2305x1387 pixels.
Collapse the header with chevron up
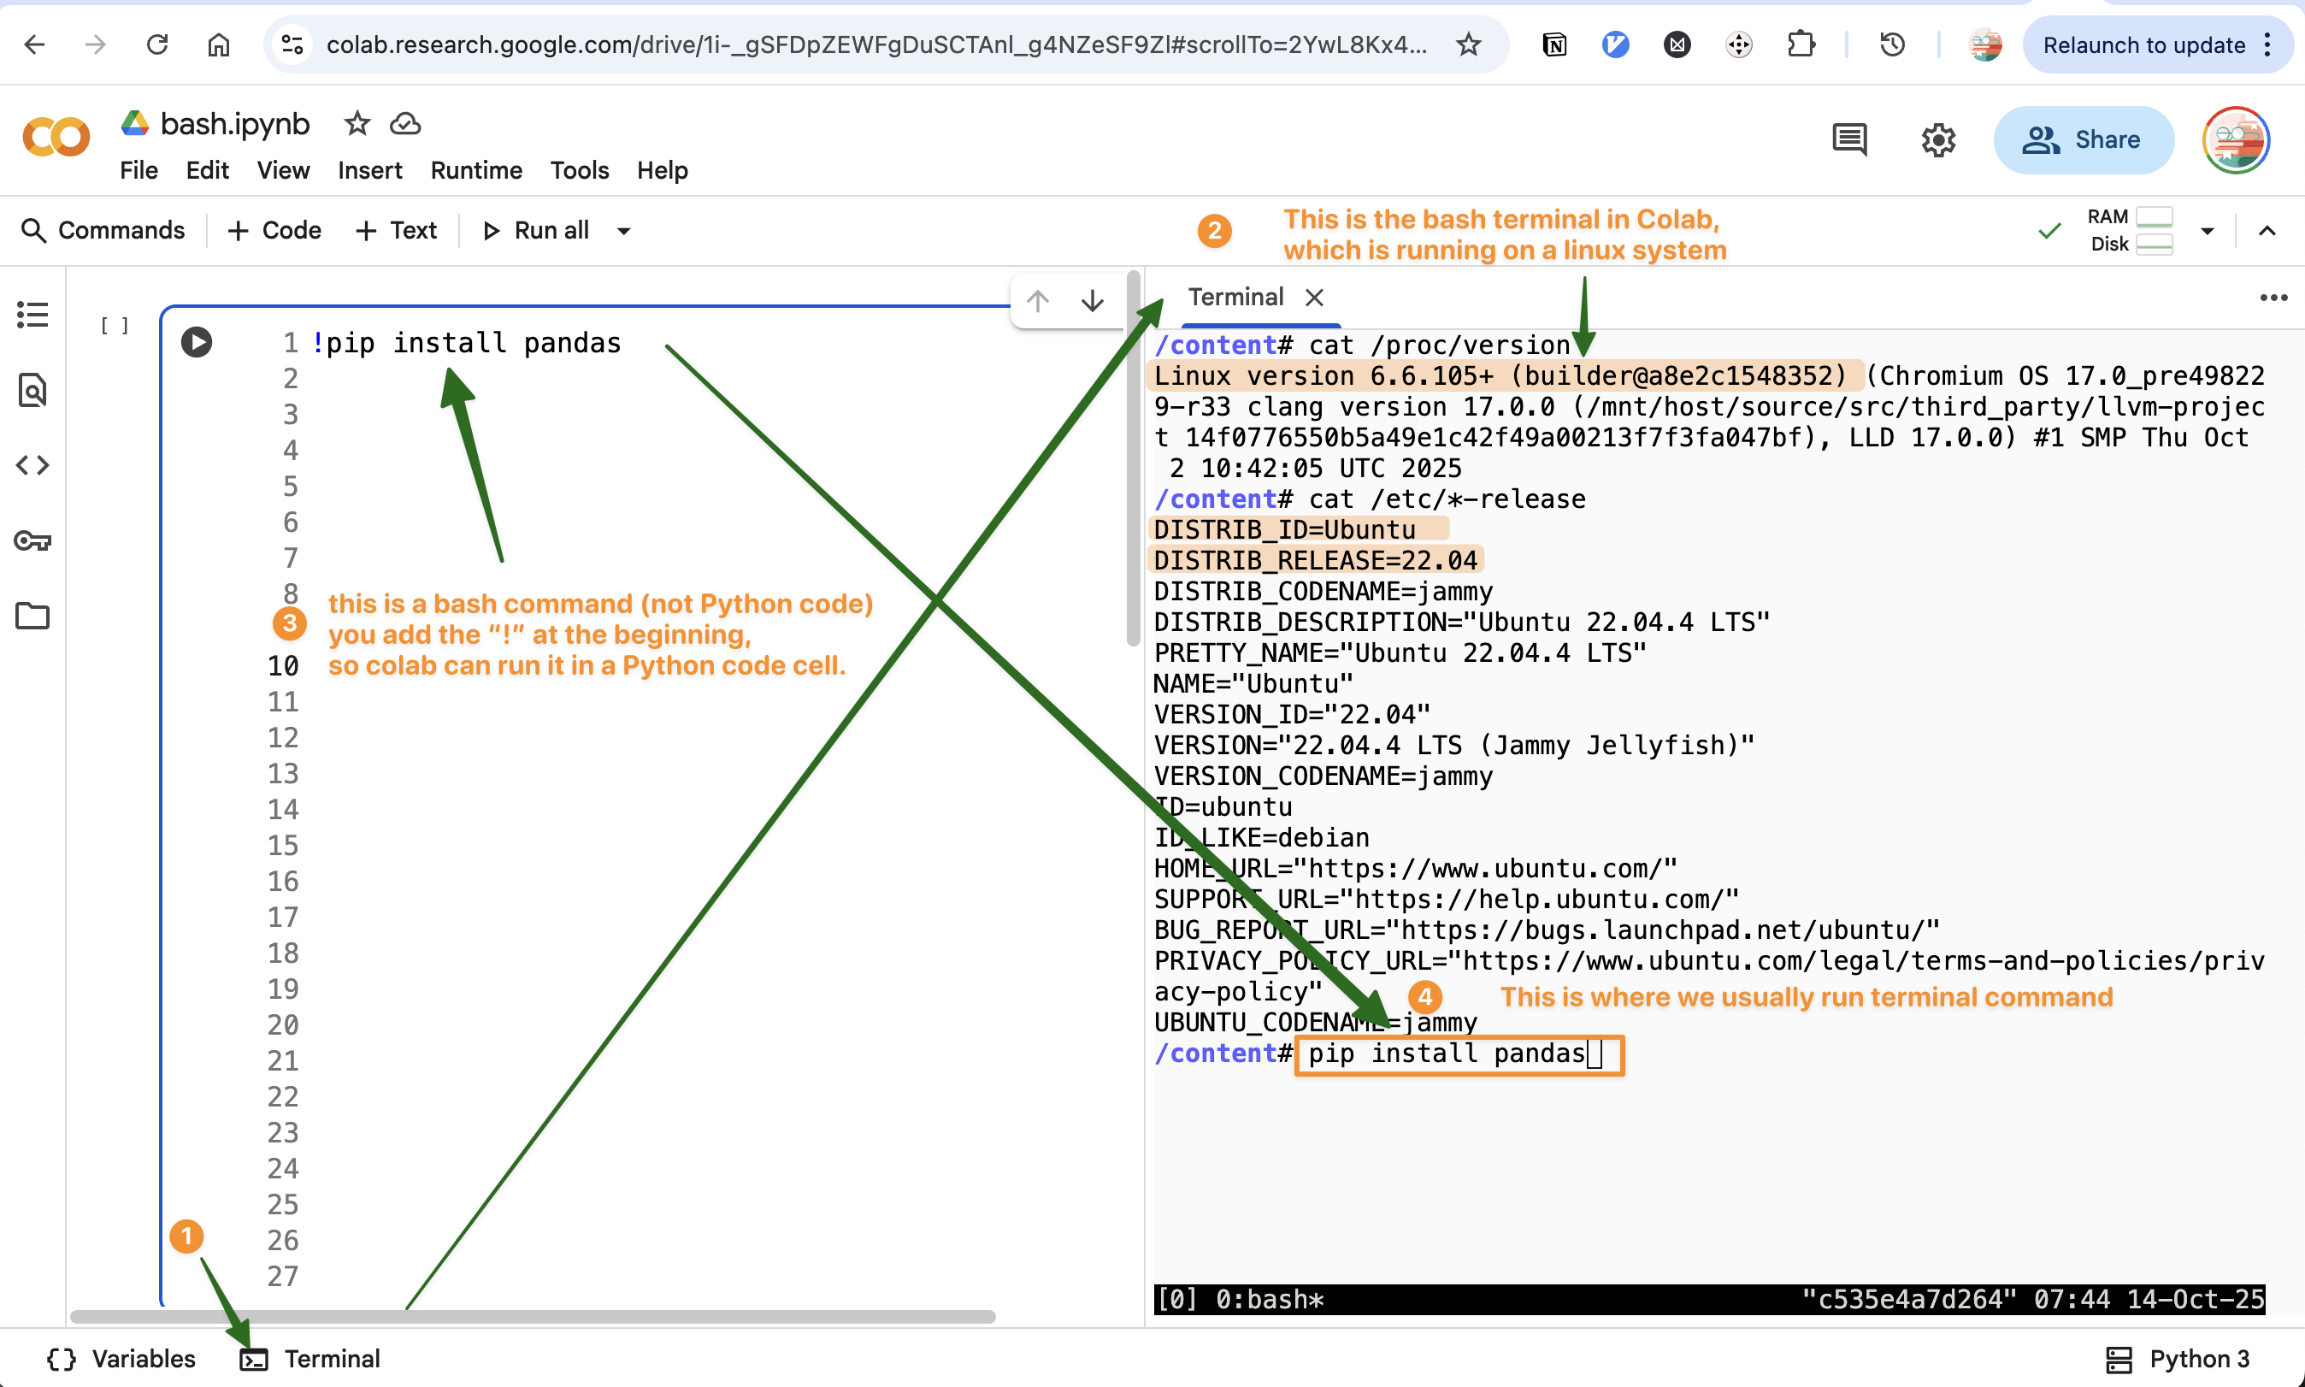(x=2267, y=231)
